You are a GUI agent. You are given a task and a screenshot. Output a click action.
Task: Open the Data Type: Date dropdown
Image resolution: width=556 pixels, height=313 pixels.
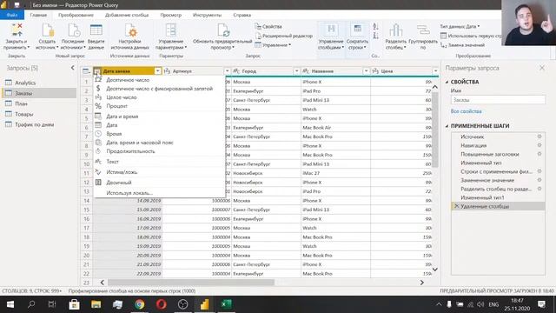[460, 27]
